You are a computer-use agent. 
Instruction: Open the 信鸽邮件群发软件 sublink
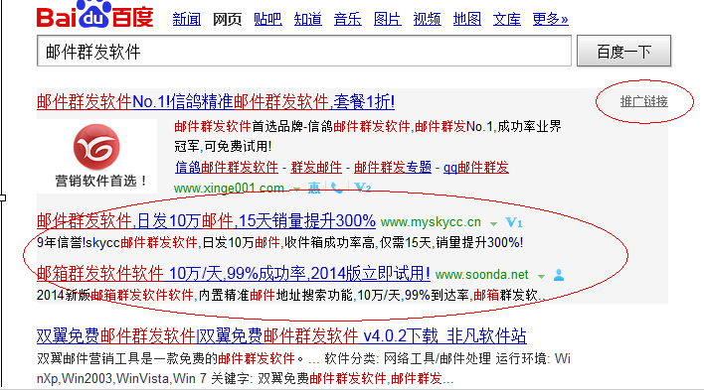coord(227,168)
